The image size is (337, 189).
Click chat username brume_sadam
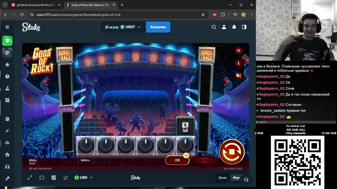click(273, 111)
